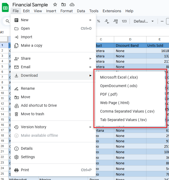Open the Edit menu
Screen dimensions: 169x180
(26, 11)
